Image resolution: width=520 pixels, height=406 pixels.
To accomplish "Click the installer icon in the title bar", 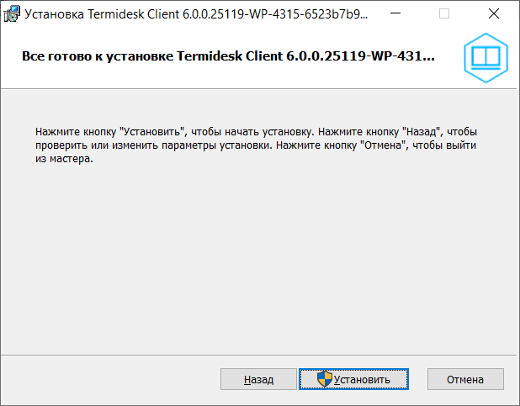I will [x=12, y=13].
